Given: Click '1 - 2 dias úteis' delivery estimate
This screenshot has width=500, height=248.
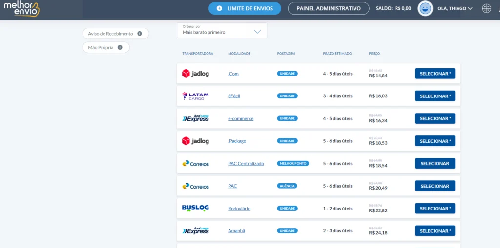Looking at the screenshot, I should pyautogui.click(x=338, y=209).
